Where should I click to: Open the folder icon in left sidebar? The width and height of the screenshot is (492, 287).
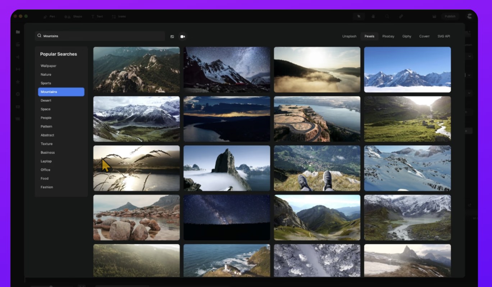[x=18, y=32]
